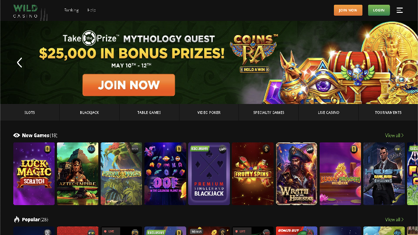The image size is (418, 235).
Task: Open Wrath of the High Seas thumbnail
Action: 296,174
